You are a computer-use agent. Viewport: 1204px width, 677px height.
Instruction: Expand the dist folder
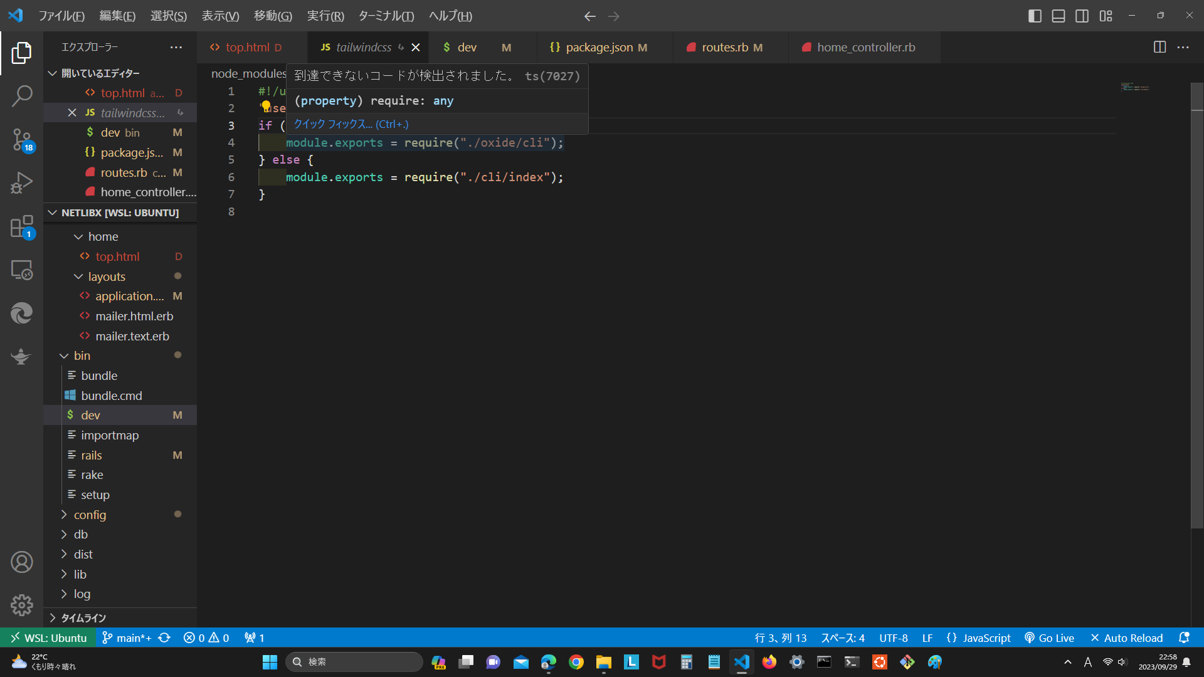[64, 554]
